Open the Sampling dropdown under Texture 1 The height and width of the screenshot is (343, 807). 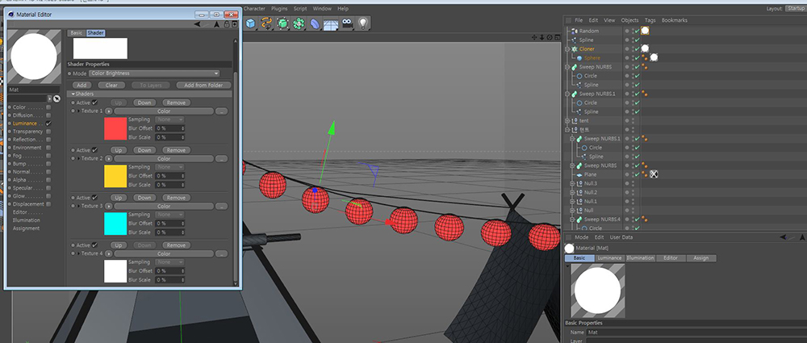coord(169,119)
